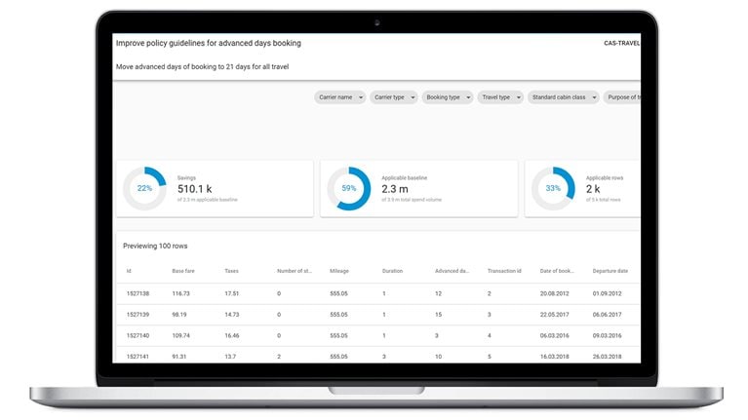This screenshot has width=748, height=420.
Task: Open the partially visible Purpose filter chip
Action: click(622, 97)
